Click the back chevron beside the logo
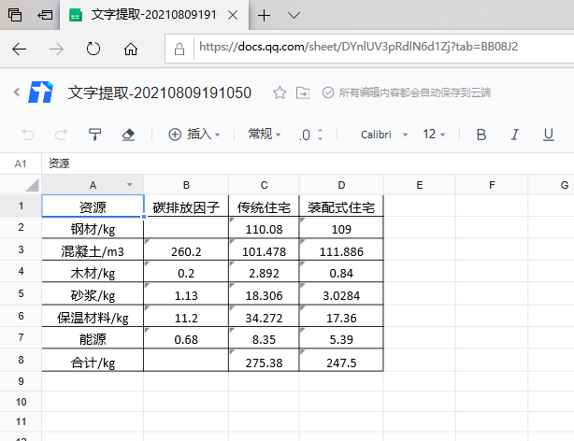The height and width of the screenshot is (441, 574). 16,92
